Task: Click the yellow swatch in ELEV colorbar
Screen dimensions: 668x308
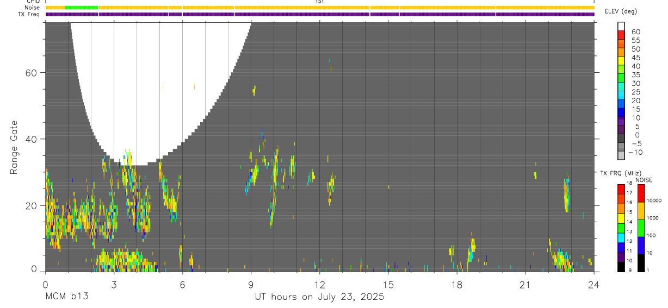Action: pyautogui.click(x=621, y=60)
